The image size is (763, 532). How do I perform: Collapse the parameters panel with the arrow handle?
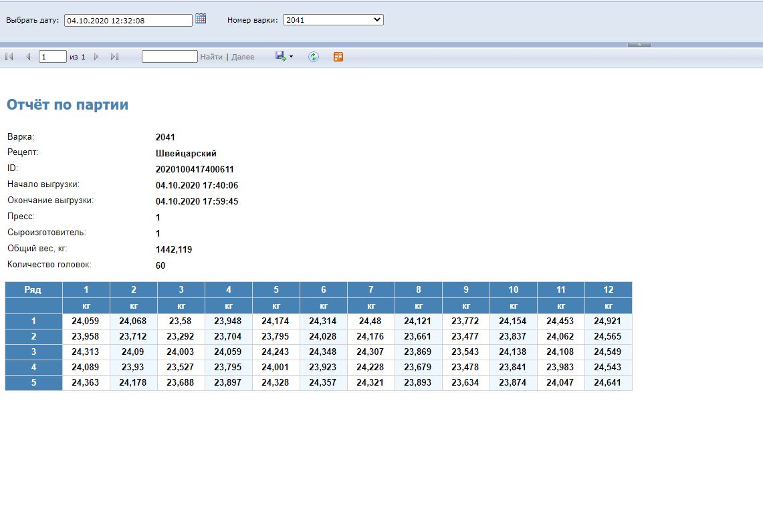coord(639,44)
